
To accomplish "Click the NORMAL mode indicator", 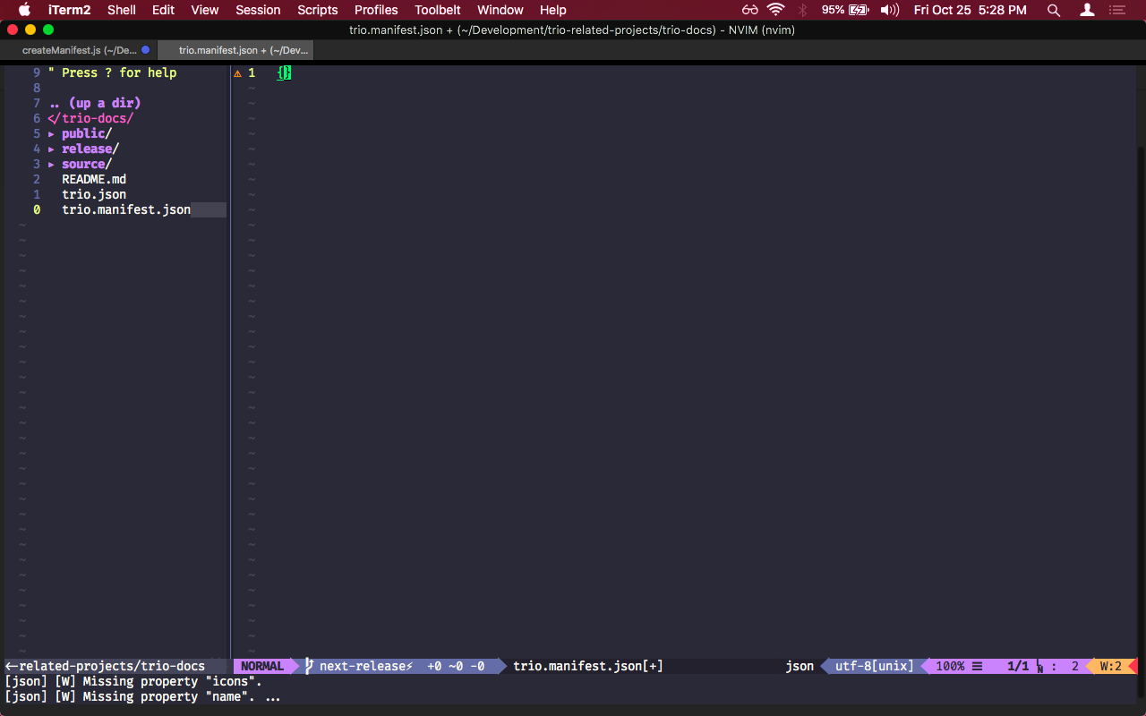I will click(x=261, y=666).
